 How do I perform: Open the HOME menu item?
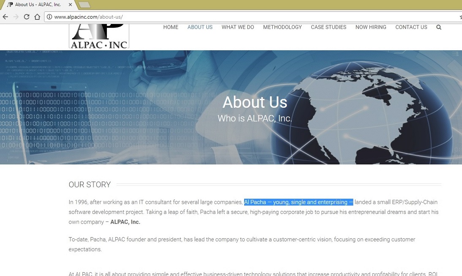tap(171, 27)
